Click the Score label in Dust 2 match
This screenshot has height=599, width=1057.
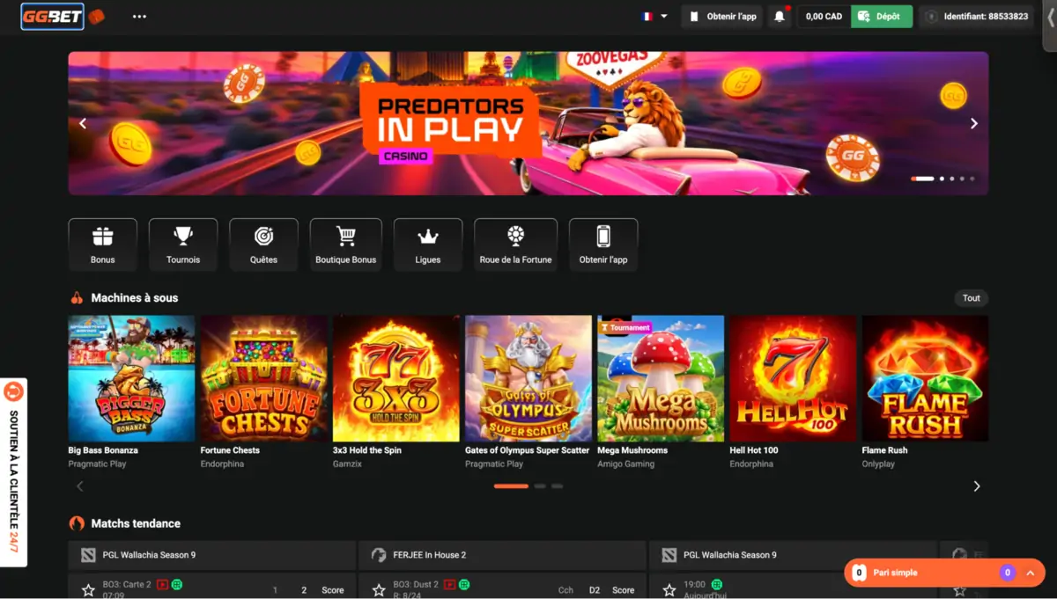[624, 590]
